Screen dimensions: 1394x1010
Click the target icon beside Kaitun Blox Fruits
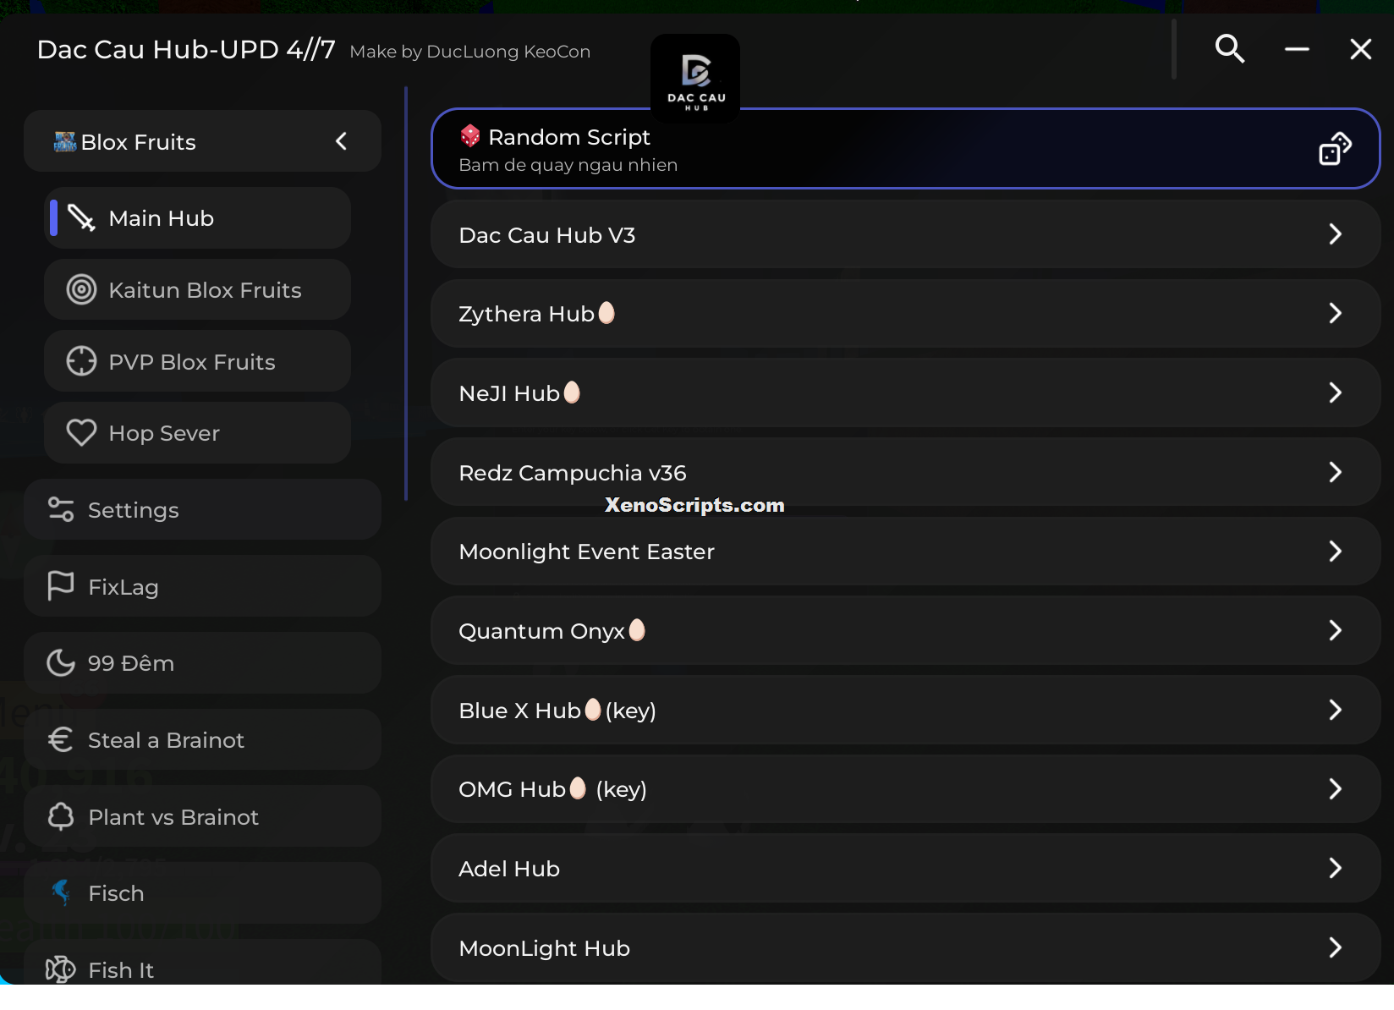pos(81,290)
